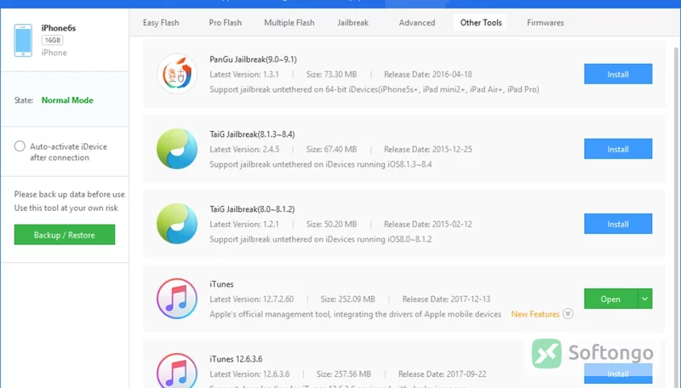Install PanGu Jailbreak(9.0~9.1)

click(x=618, y=74)
